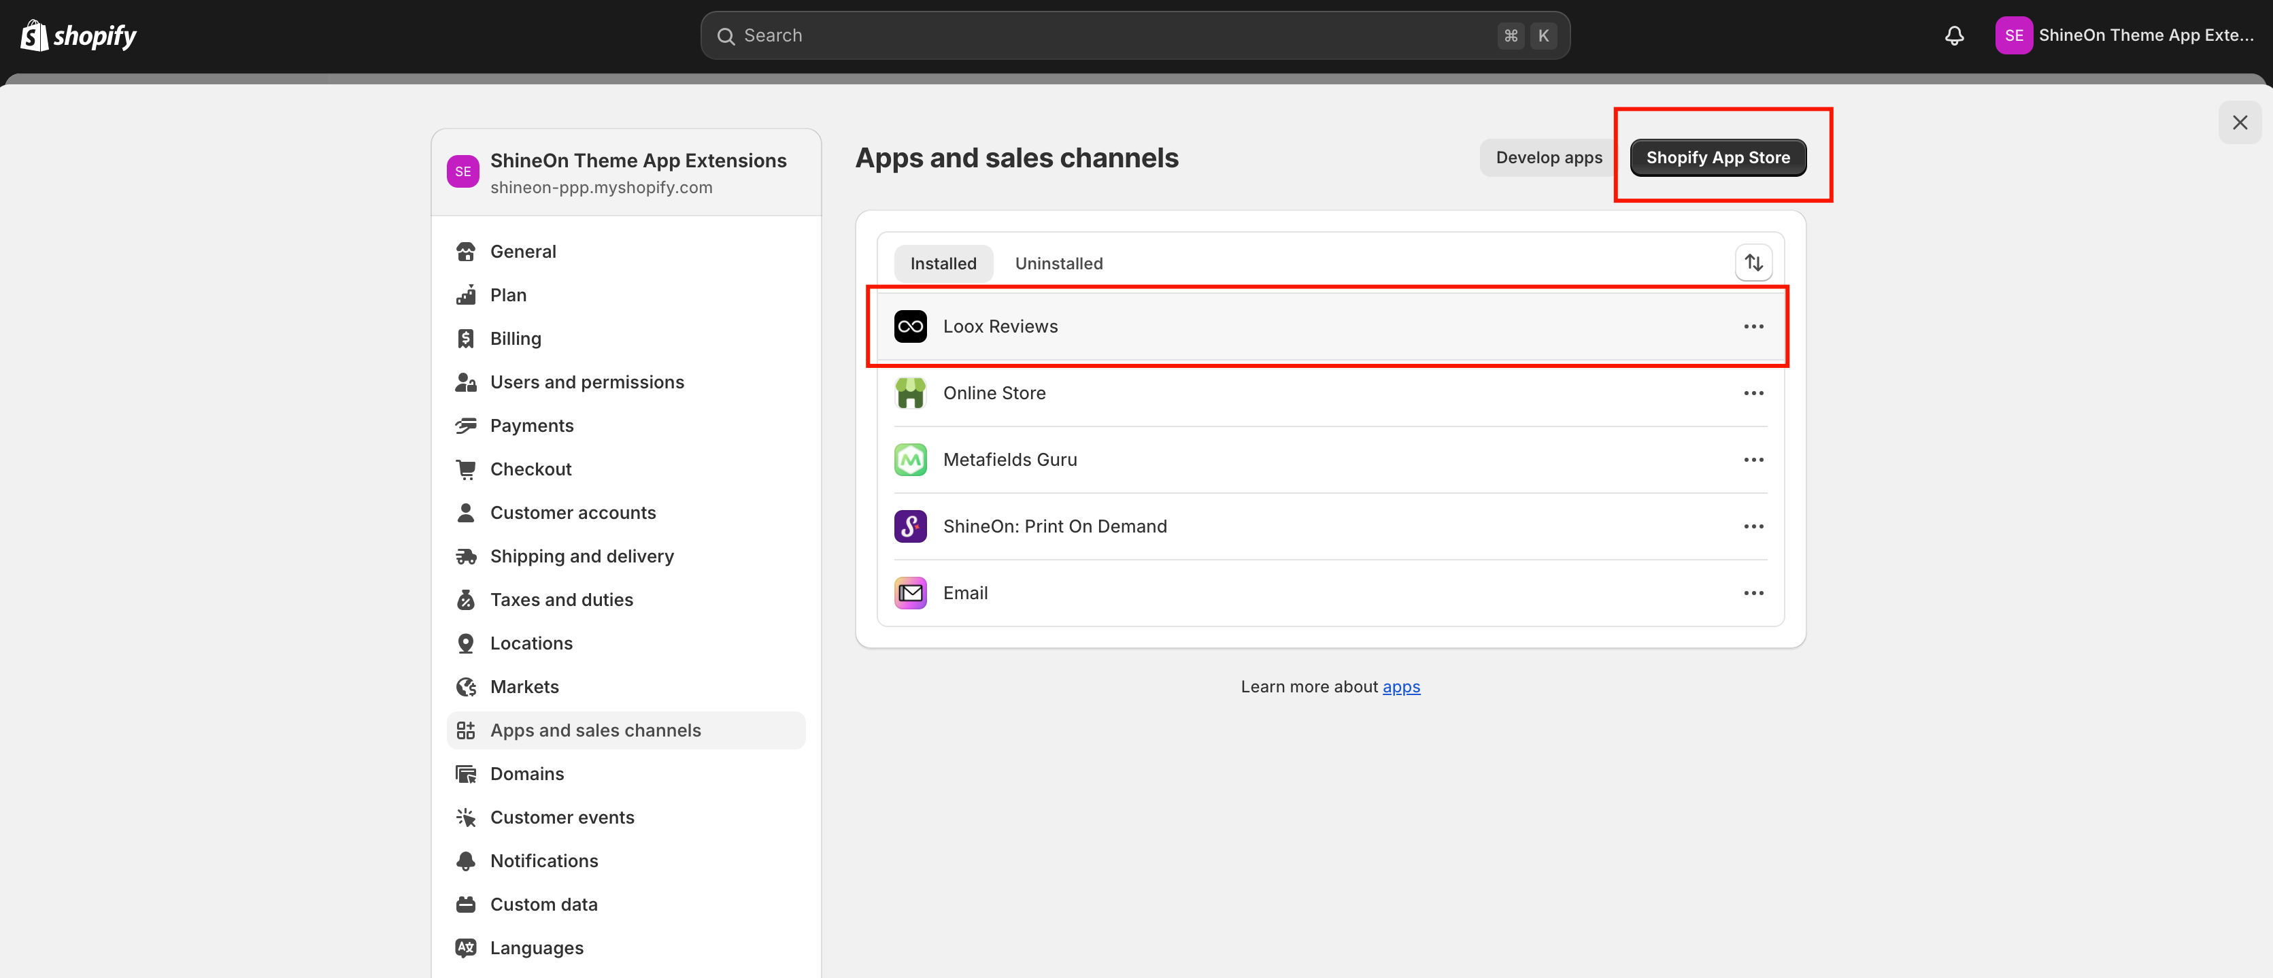Click the Loox Reviews app icon

911,326
